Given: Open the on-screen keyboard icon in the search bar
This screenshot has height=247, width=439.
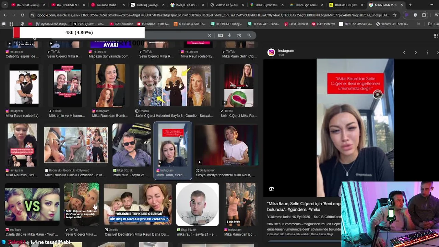Looking at the screenshot, I should pyautogui.click(x=221, y=35).
